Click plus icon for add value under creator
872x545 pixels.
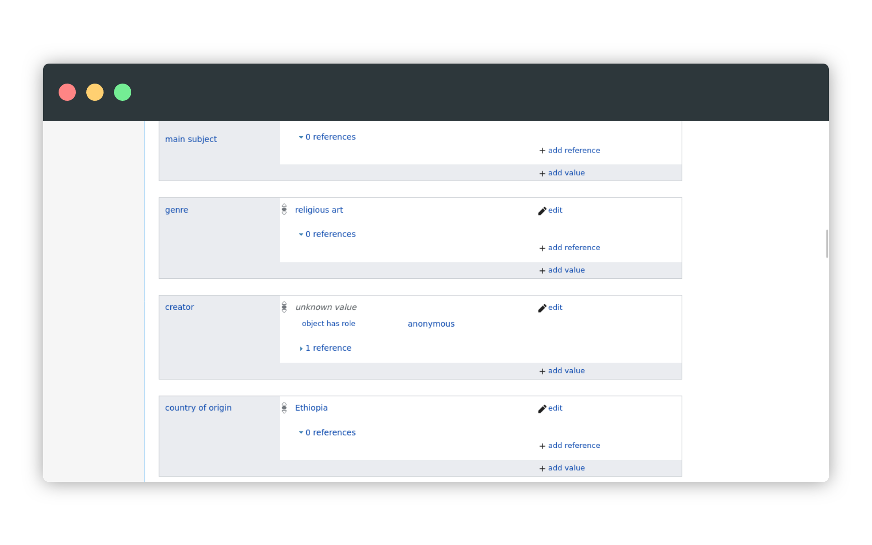(x=542, y=371)
